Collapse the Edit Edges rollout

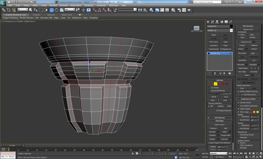coord(219,121)
